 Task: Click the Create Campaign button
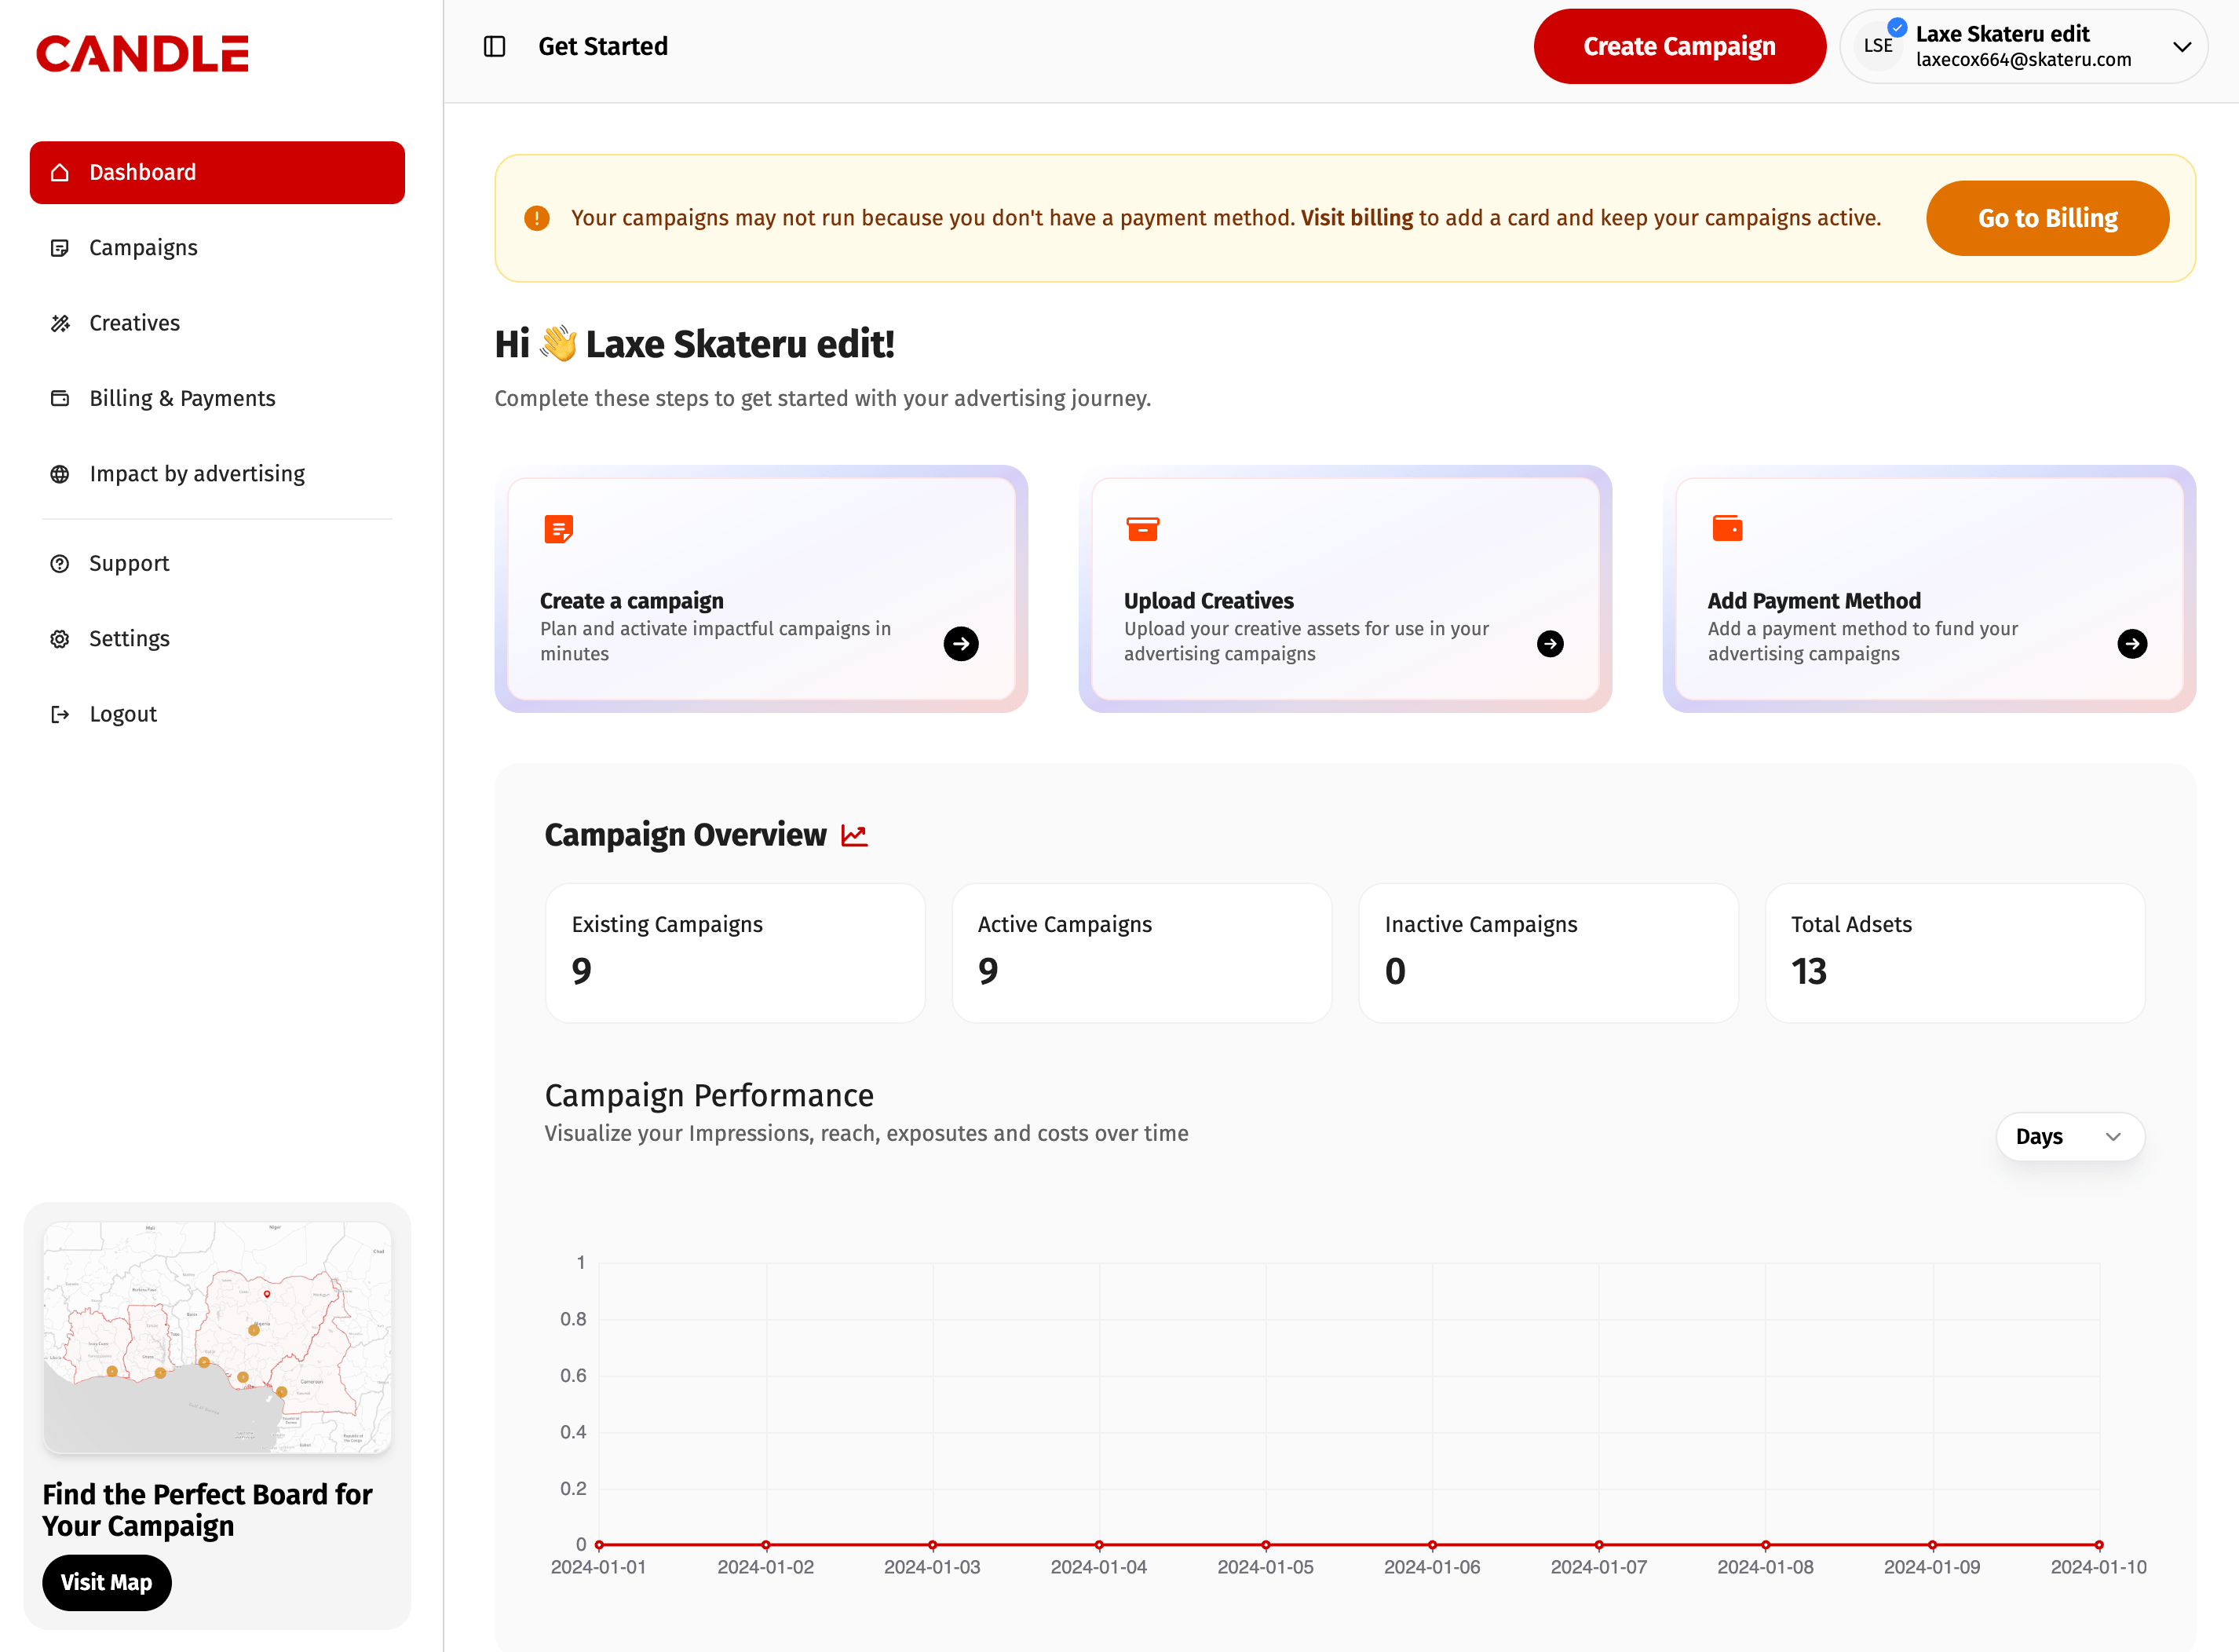tap(1680, 46)
